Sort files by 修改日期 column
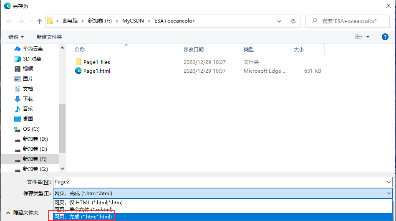The width and height of the screenshot is (396, 221). [x=194, y=50]
